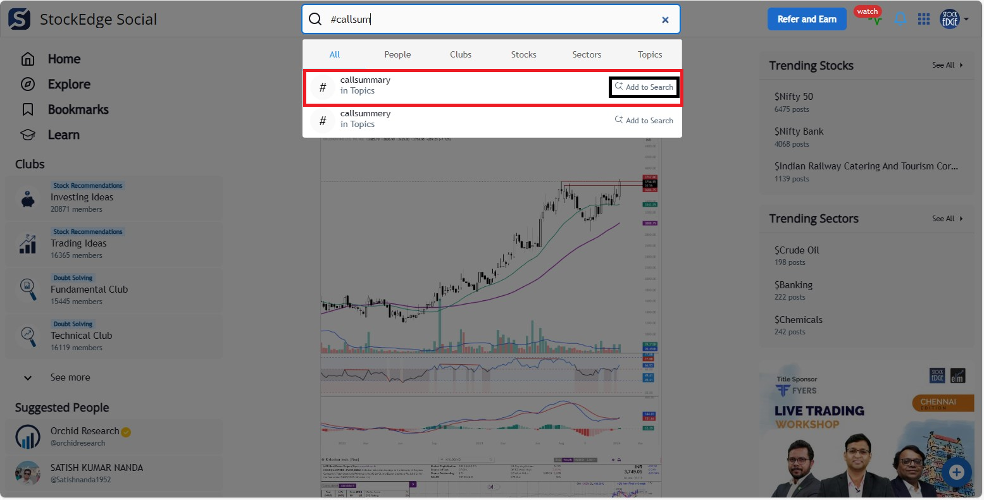Select the Topics search tab
Image resolution: width=984 pixels, height=500 pixels.
tap(650, 54)
